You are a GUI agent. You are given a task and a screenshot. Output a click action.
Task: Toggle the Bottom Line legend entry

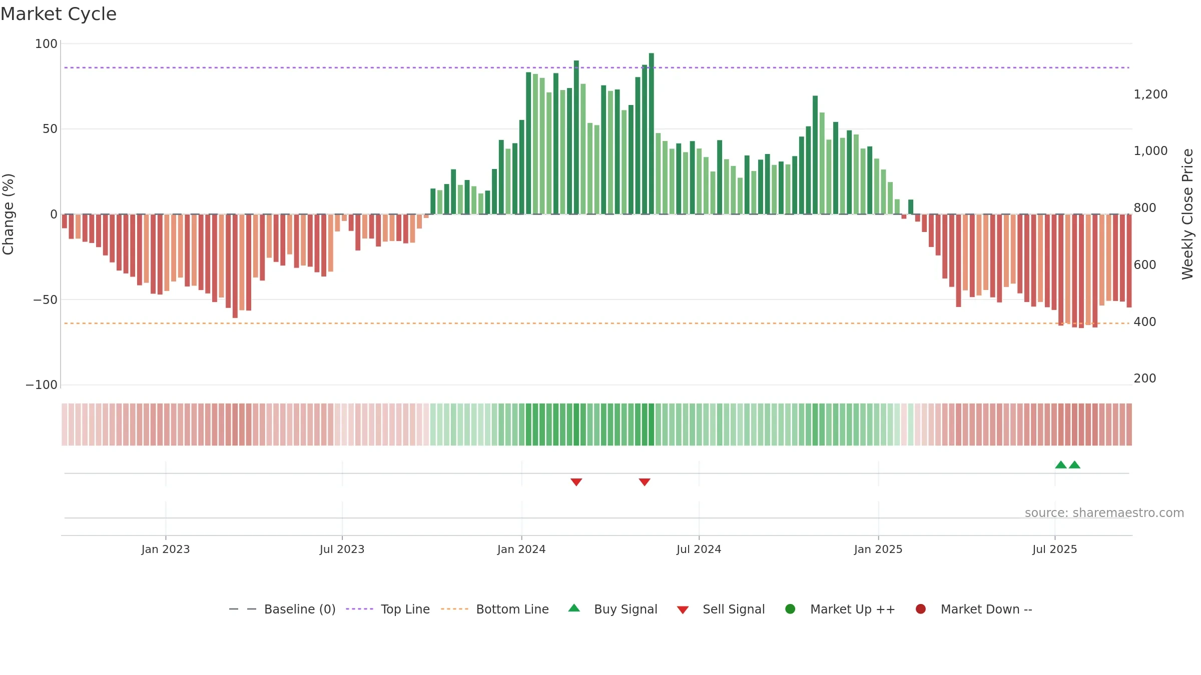[495, 609]
